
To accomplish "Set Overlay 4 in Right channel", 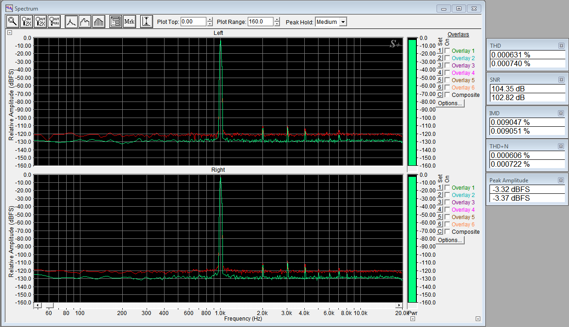I will point(439,210).
